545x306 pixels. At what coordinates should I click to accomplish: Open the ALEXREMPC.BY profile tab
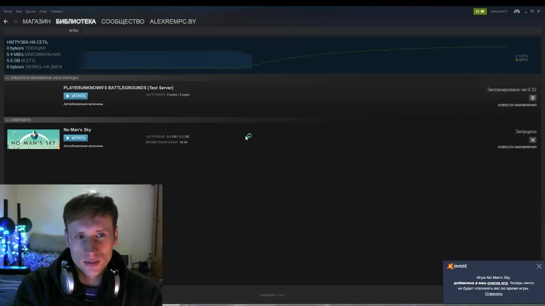pyautogui.click(x=173, y=21)
